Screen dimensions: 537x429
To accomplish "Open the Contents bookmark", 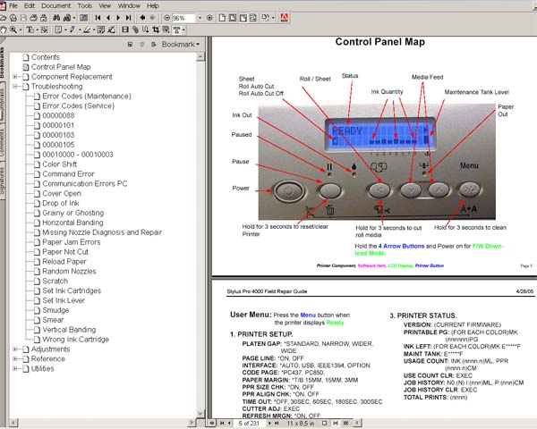I will tap(46, 57).
